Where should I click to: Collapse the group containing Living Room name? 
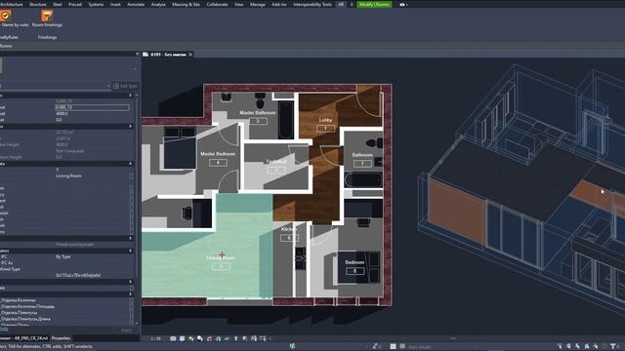point(130,164)
